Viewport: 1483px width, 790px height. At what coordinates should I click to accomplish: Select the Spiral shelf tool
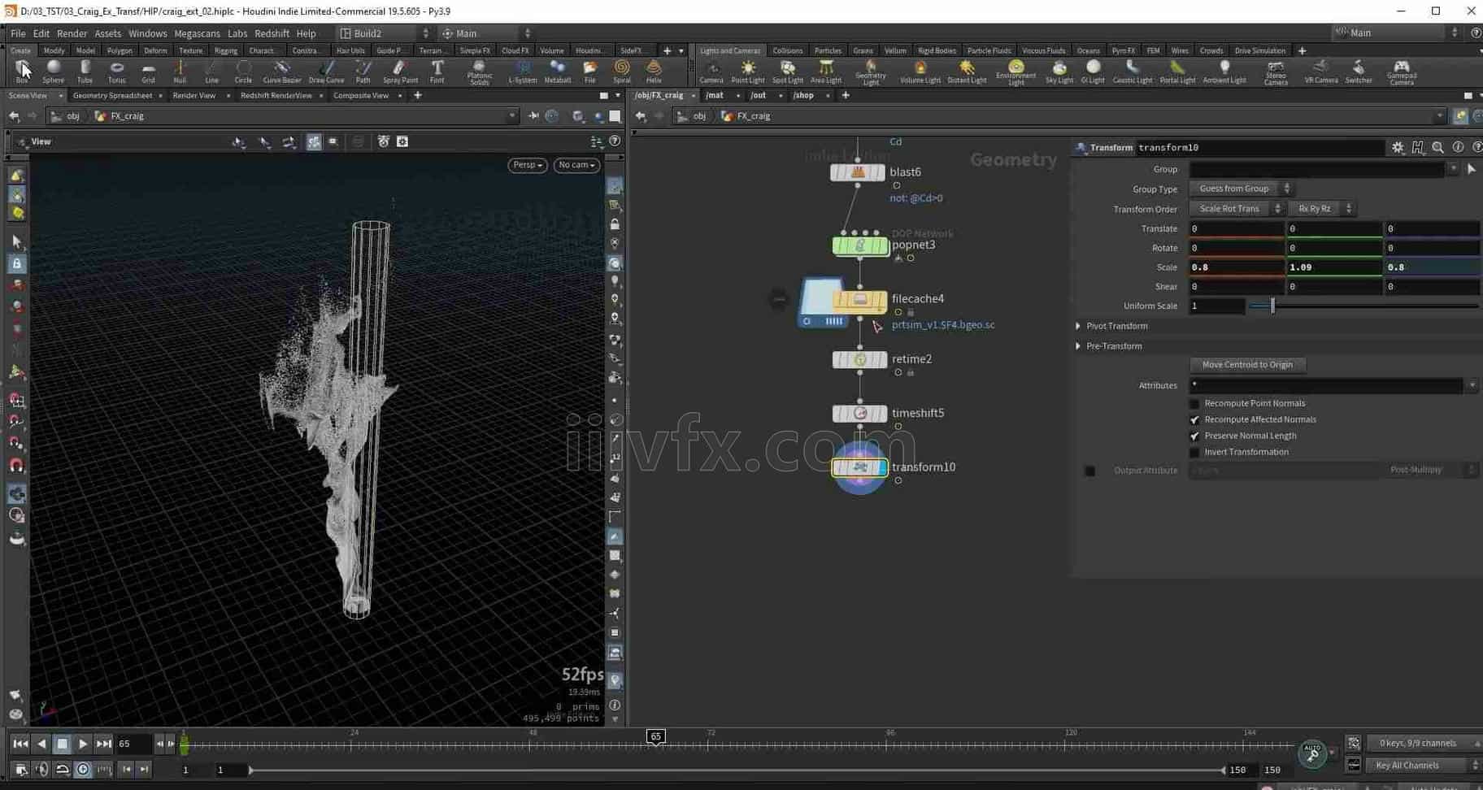coord(622,72)
